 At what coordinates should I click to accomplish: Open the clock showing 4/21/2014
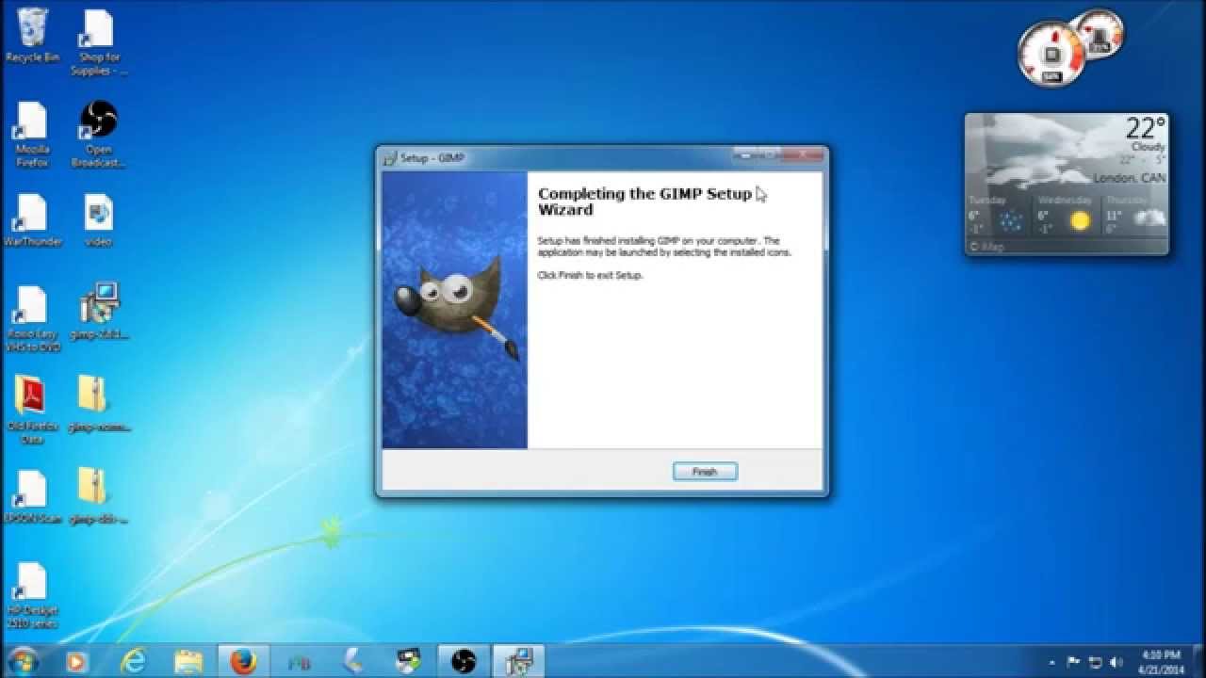[x=1160, y=662]
